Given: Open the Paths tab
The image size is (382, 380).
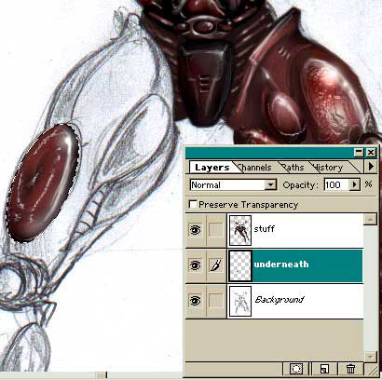Looking at the screenshot, I should tap(293, 168).
